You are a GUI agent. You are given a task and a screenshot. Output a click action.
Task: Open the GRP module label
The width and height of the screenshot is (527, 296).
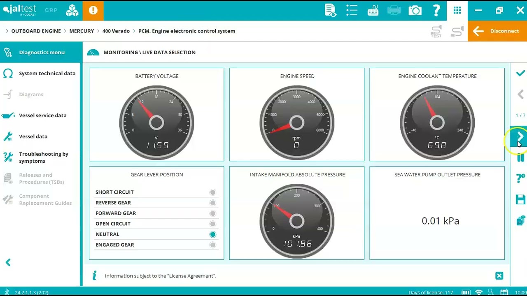(51, 10)
